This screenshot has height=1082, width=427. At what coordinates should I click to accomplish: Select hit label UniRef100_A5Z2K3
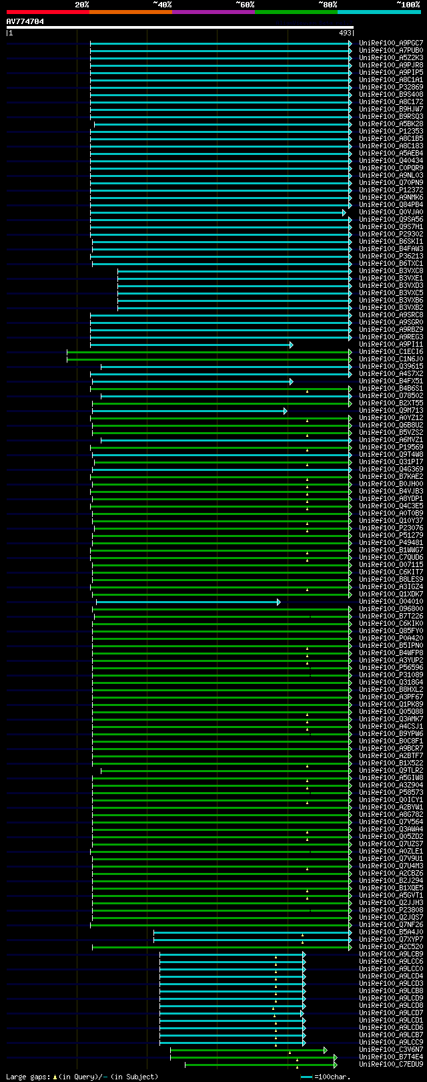coord(391,58)
